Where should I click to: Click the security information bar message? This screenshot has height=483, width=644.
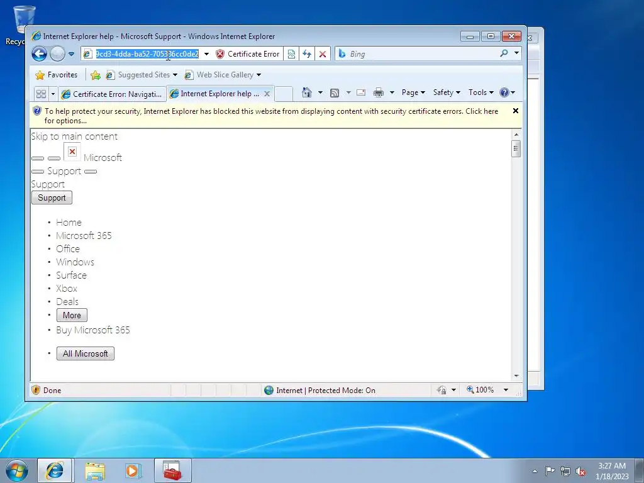click(x=271, y=116)
